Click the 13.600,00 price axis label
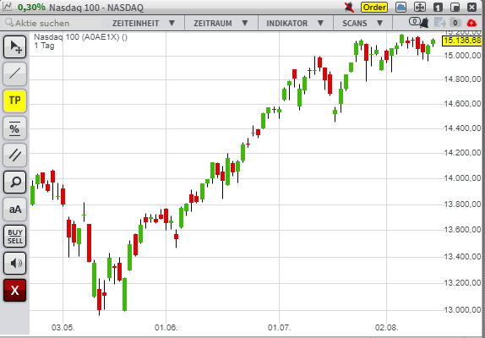This screenshot has width=485, height=338. 463,230
